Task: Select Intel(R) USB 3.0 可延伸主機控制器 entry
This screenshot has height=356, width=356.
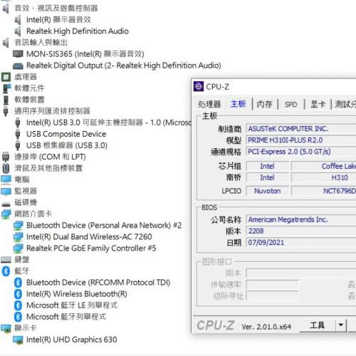Action: [109, 122]
